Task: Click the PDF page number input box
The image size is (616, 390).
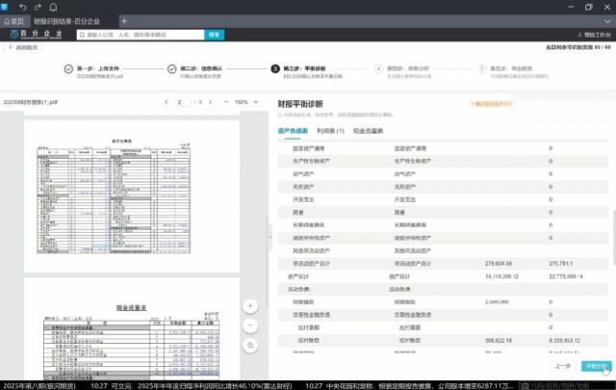Action: (x=181, y=101)
